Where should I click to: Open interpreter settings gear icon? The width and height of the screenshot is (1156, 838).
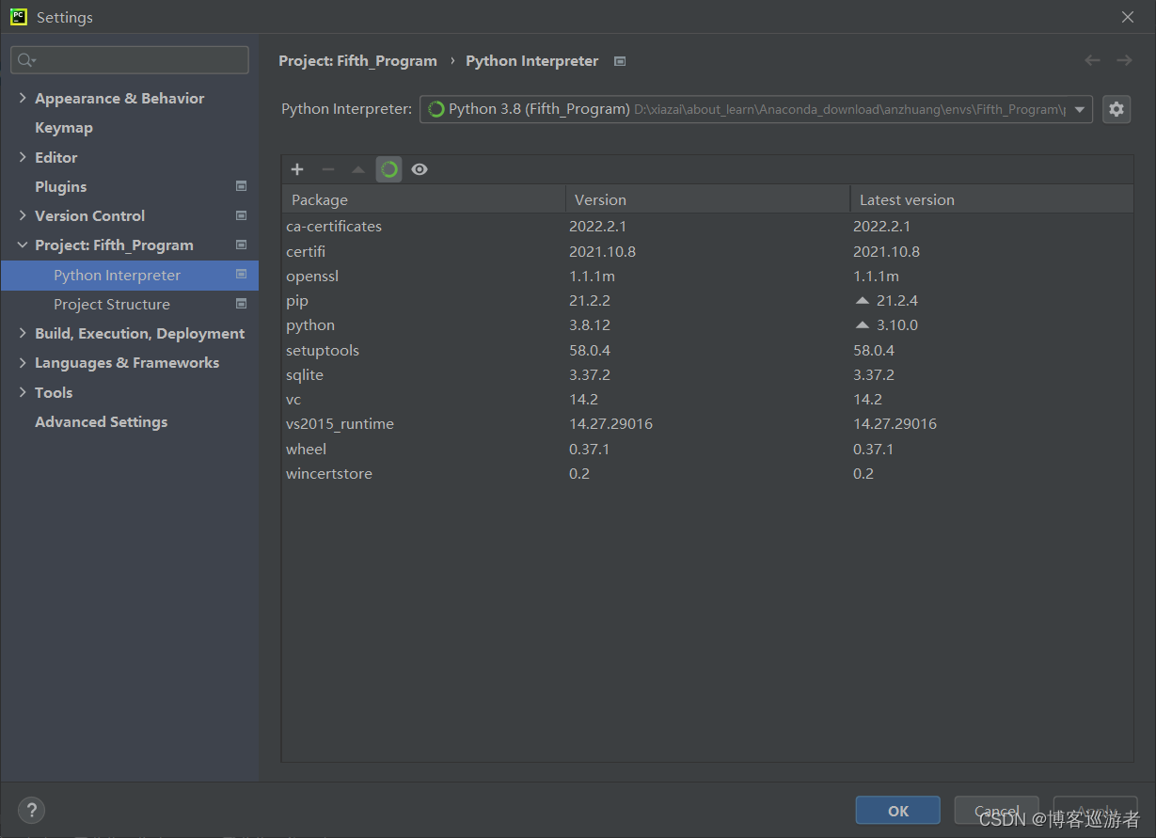tap(1116, 109)
